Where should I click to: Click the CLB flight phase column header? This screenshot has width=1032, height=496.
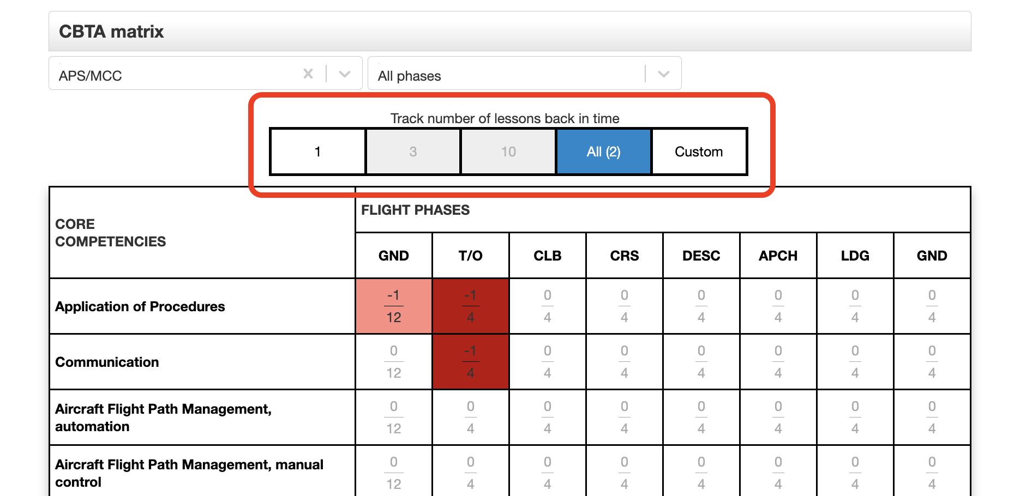547,256
